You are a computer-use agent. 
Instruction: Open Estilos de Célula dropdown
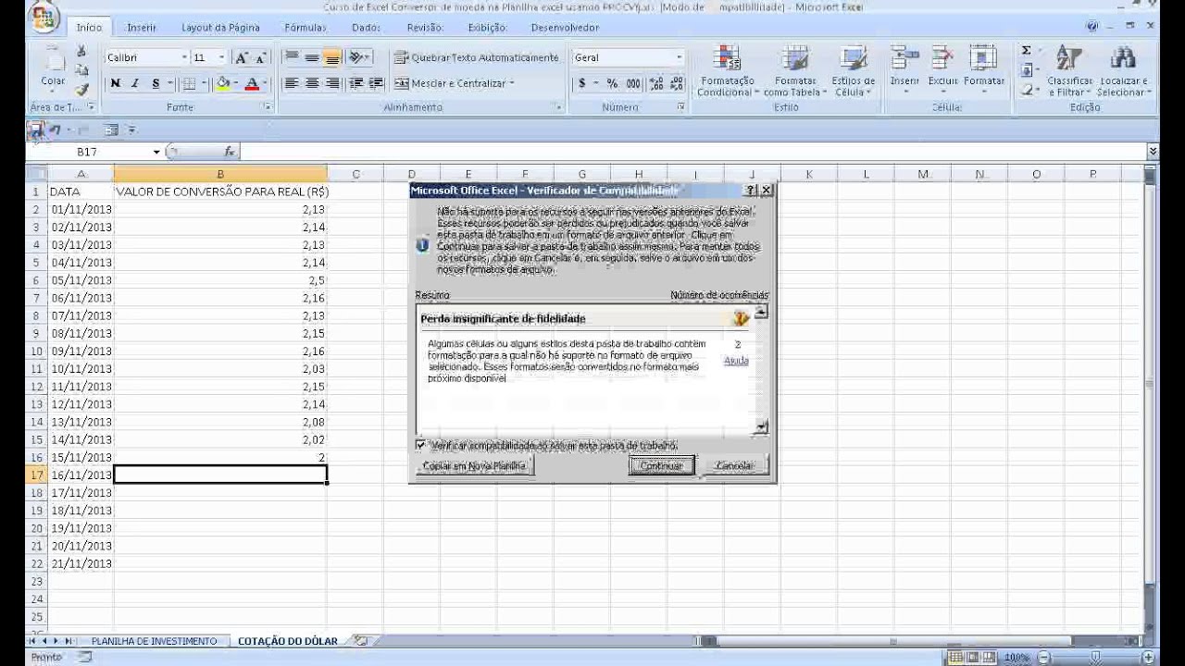coord(853,70)
